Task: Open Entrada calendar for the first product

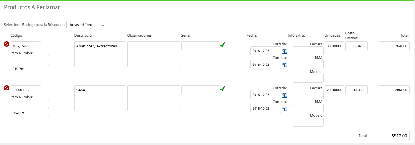Action: pyautogui.click(x=284, y=51)
